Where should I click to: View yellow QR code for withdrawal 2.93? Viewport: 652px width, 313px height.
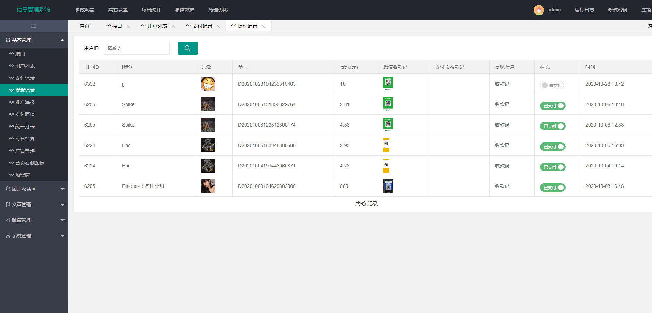386,145
